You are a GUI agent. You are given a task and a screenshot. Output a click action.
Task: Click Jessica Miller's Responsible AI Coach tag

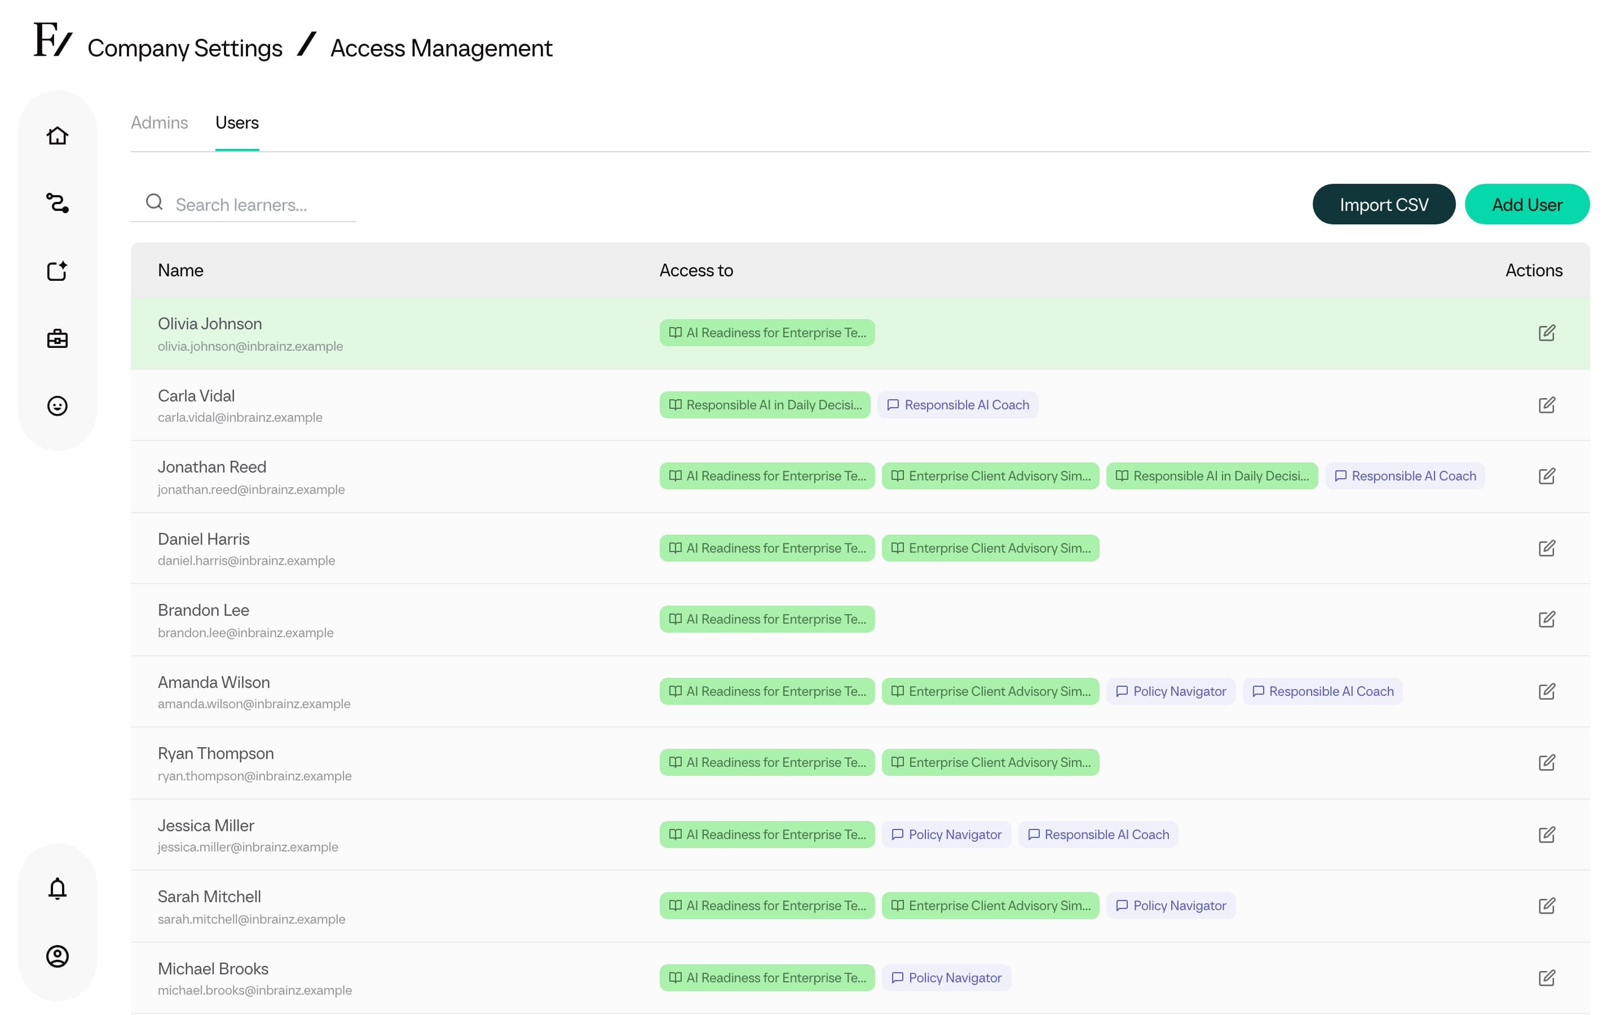1098,835
